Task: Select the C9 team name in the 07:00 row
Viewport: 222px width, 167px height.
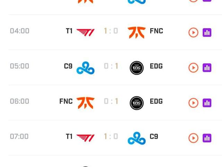Action: pyautogui.click(x=154, y=136)
